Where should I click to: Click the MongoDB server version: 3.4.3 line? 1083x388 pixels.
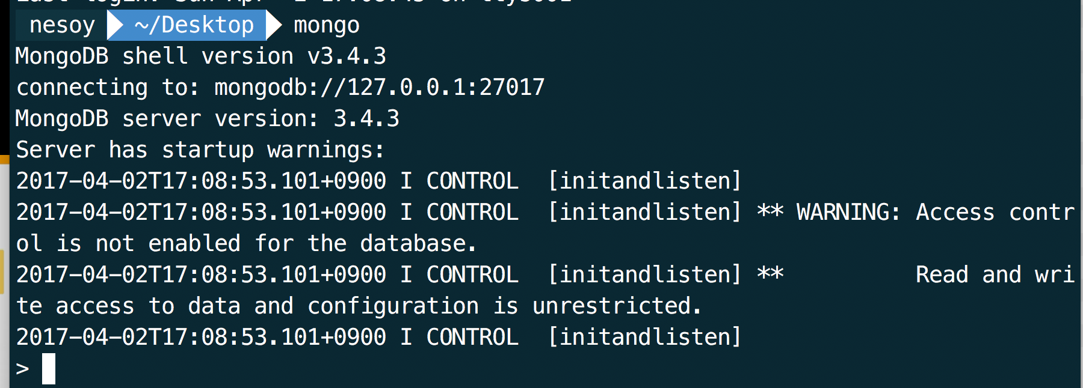coord(208,119)
